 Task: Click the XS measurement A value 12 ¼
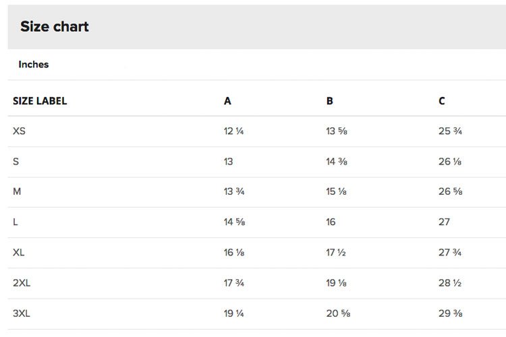(233, 131)
